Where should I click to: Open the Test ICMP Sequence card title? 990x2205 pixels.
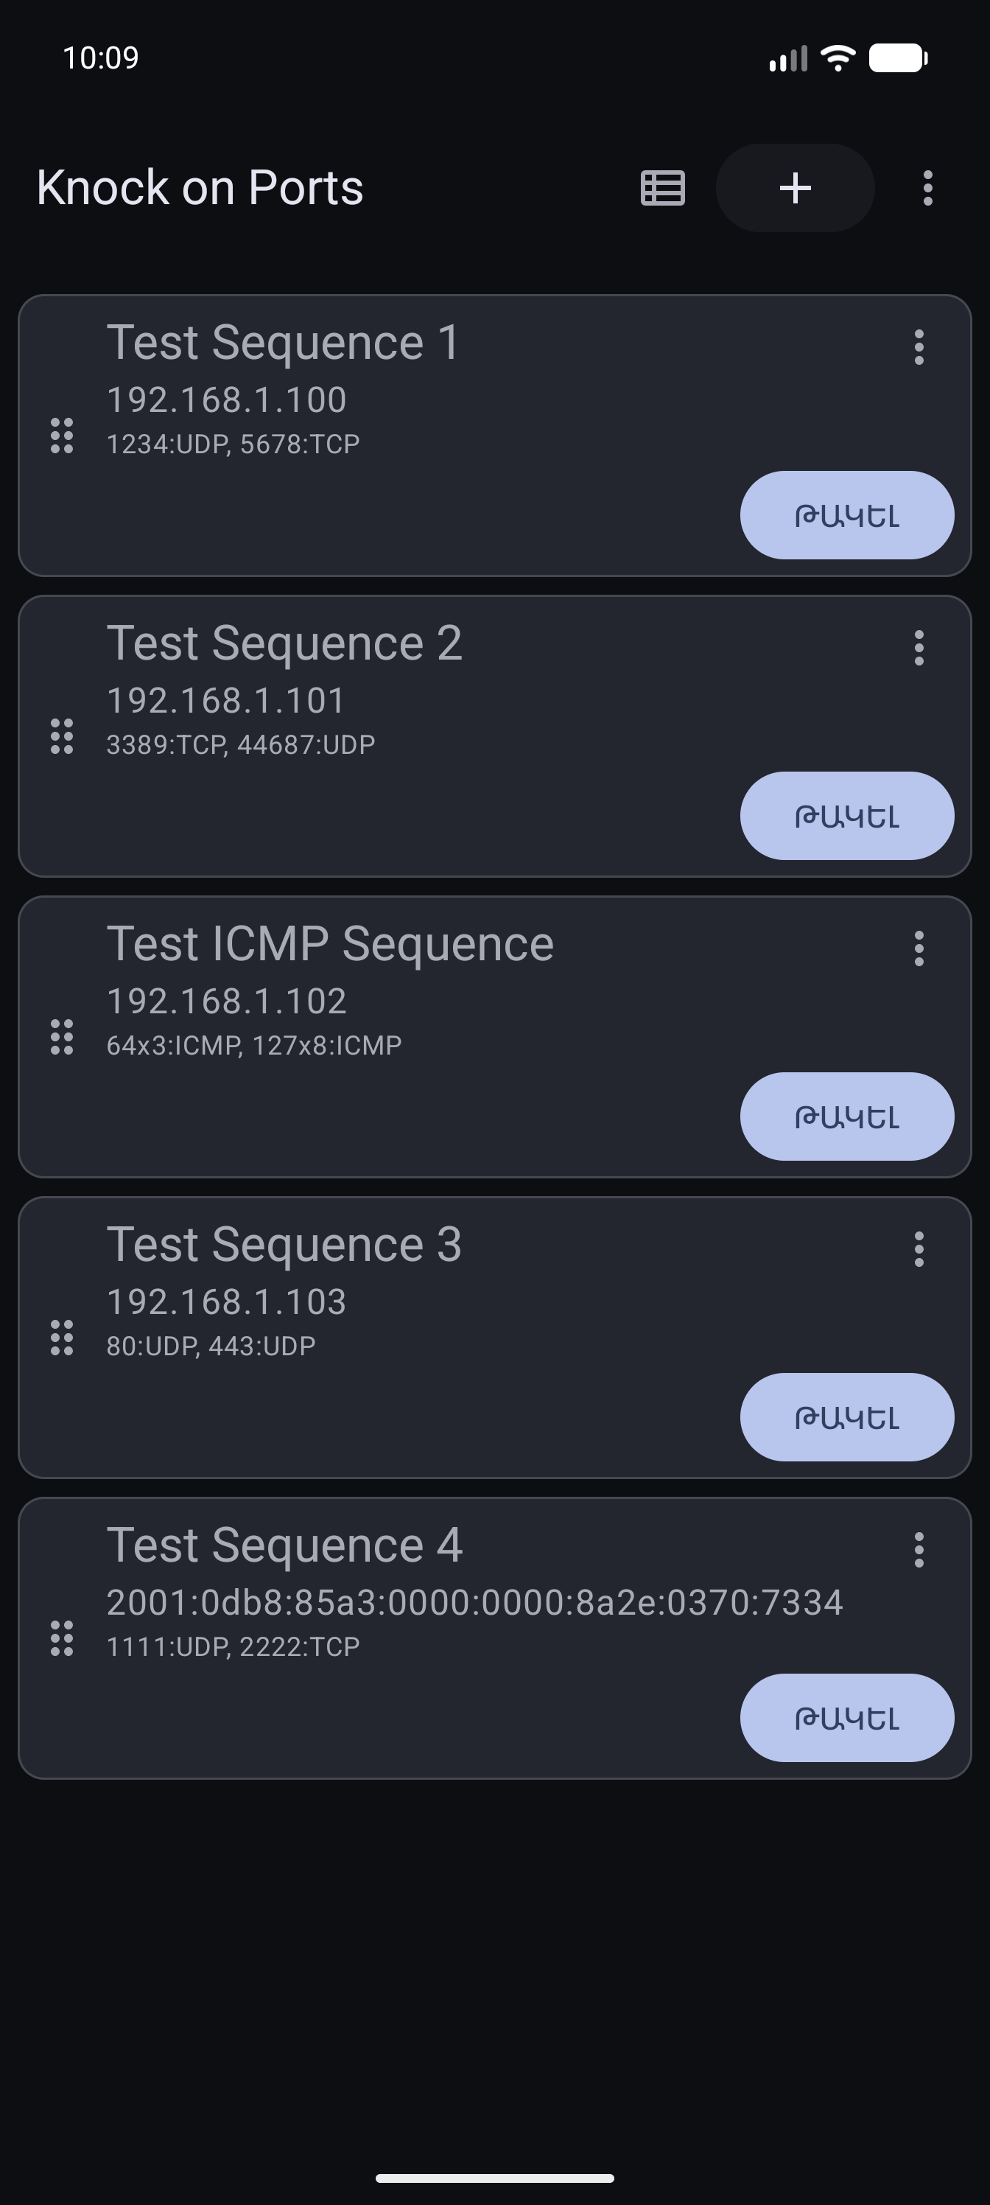[330, 944]
